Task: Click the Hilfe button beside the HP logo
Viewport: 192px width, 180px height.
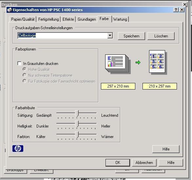Action: (166, 149)
